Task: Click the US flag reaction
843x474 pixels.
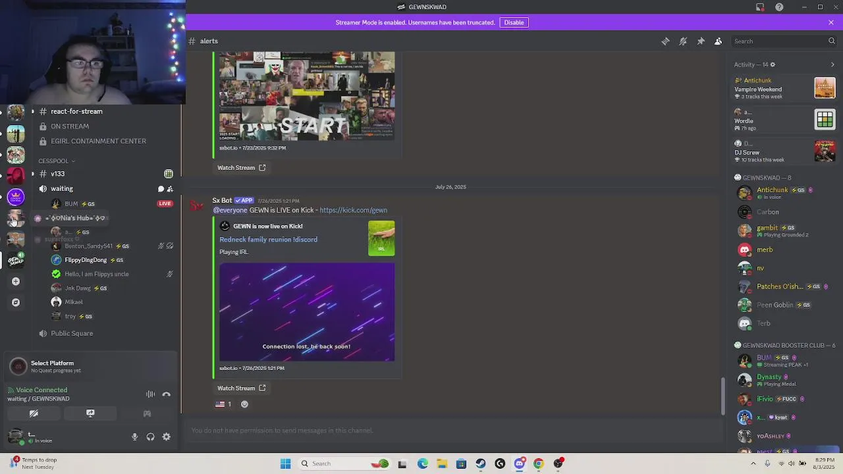Action: tap(223, 404)
